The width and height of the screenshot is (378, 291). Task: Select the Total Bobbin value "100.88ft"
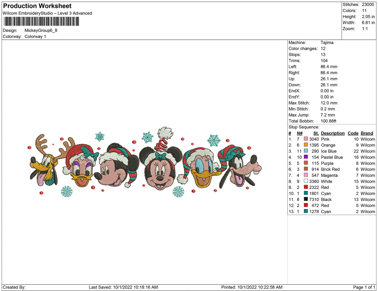329,121
